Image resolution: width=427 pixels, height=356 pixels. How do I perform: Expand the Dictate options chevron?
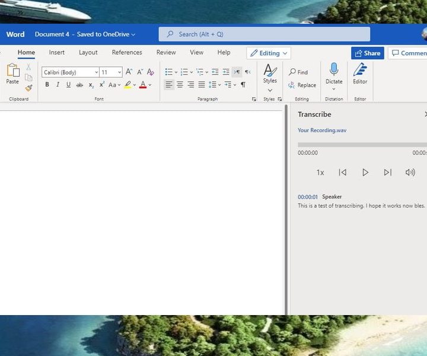click(x=334, y=89)
